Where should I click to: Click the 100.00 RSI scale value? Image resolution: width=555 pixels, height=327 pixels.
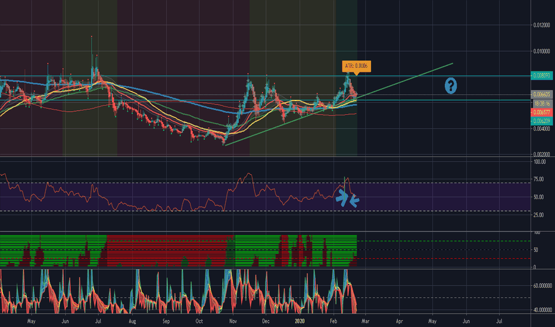click(x=540, y=162)
